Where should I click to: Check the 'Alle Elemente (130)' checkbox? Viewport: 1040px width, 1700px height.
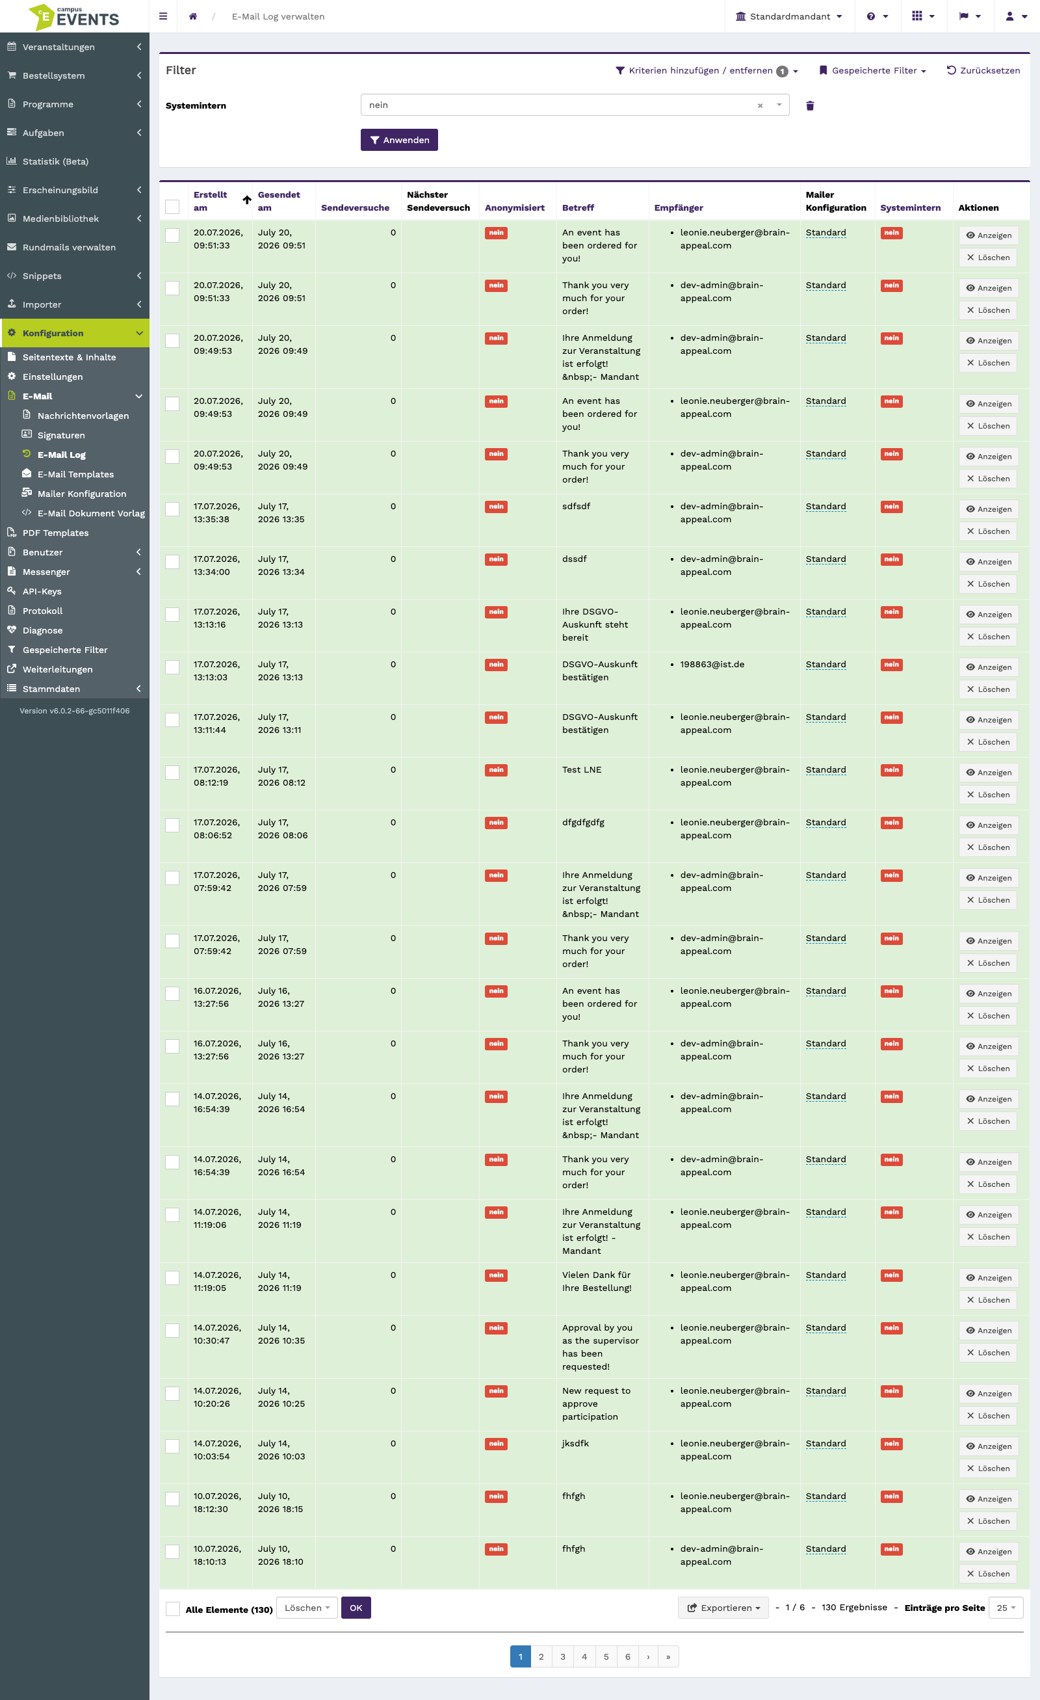coord(172,1609)
